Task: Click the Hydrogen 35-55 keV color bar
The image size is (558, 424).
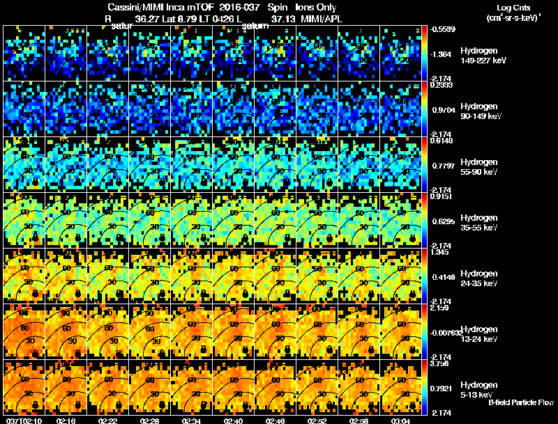Action: (x=424, y=221)
